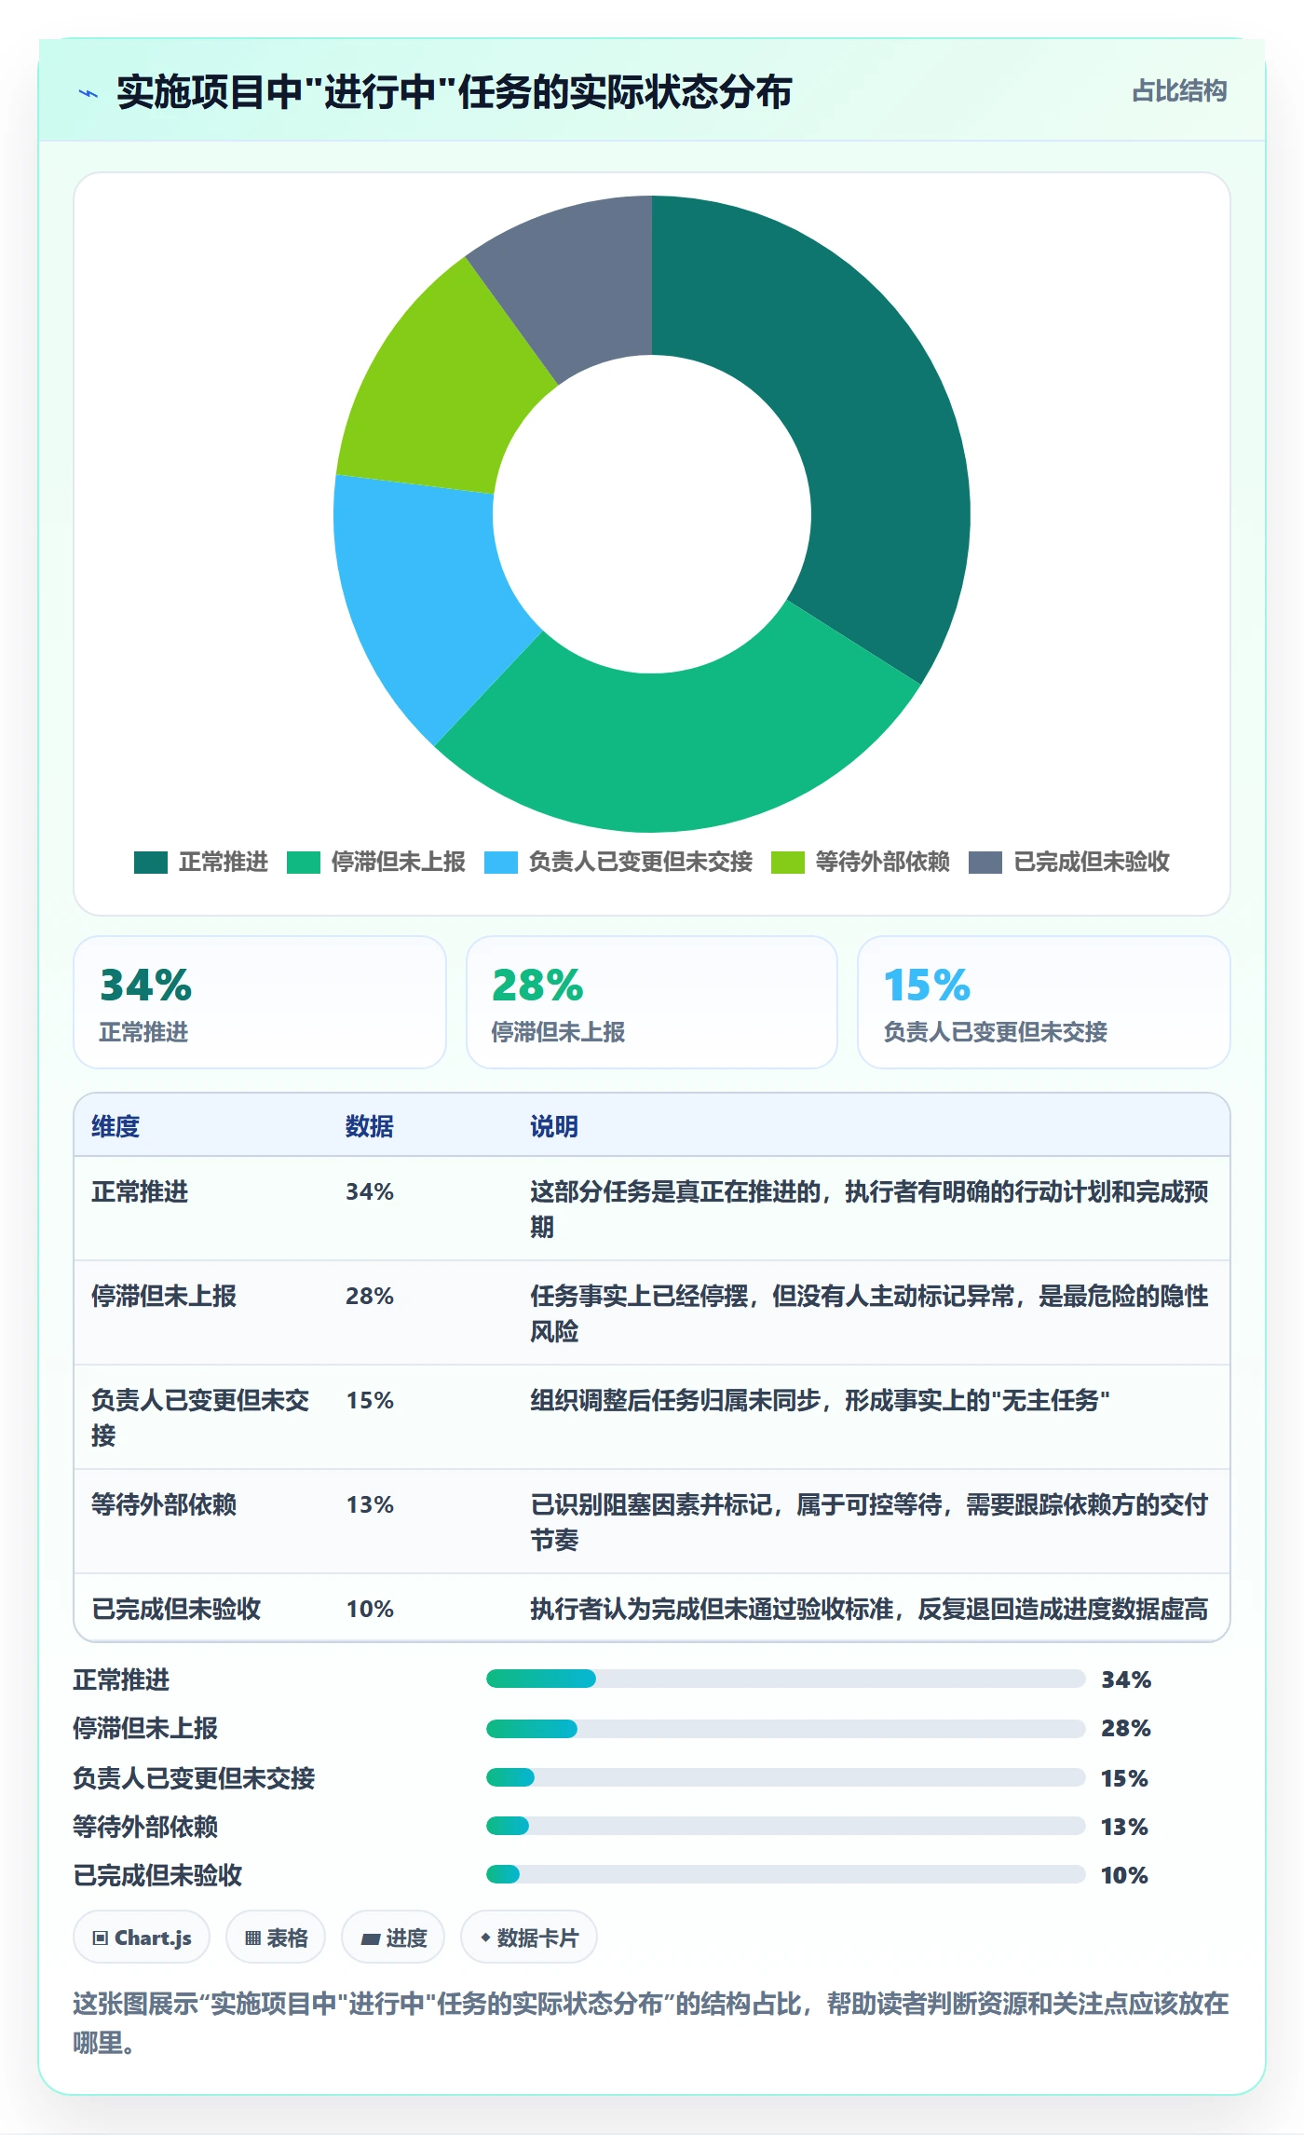Click the 等待外部依赖 progress bar
The height and width of the screenshot is (2135, 1304).
[786, 1826]
